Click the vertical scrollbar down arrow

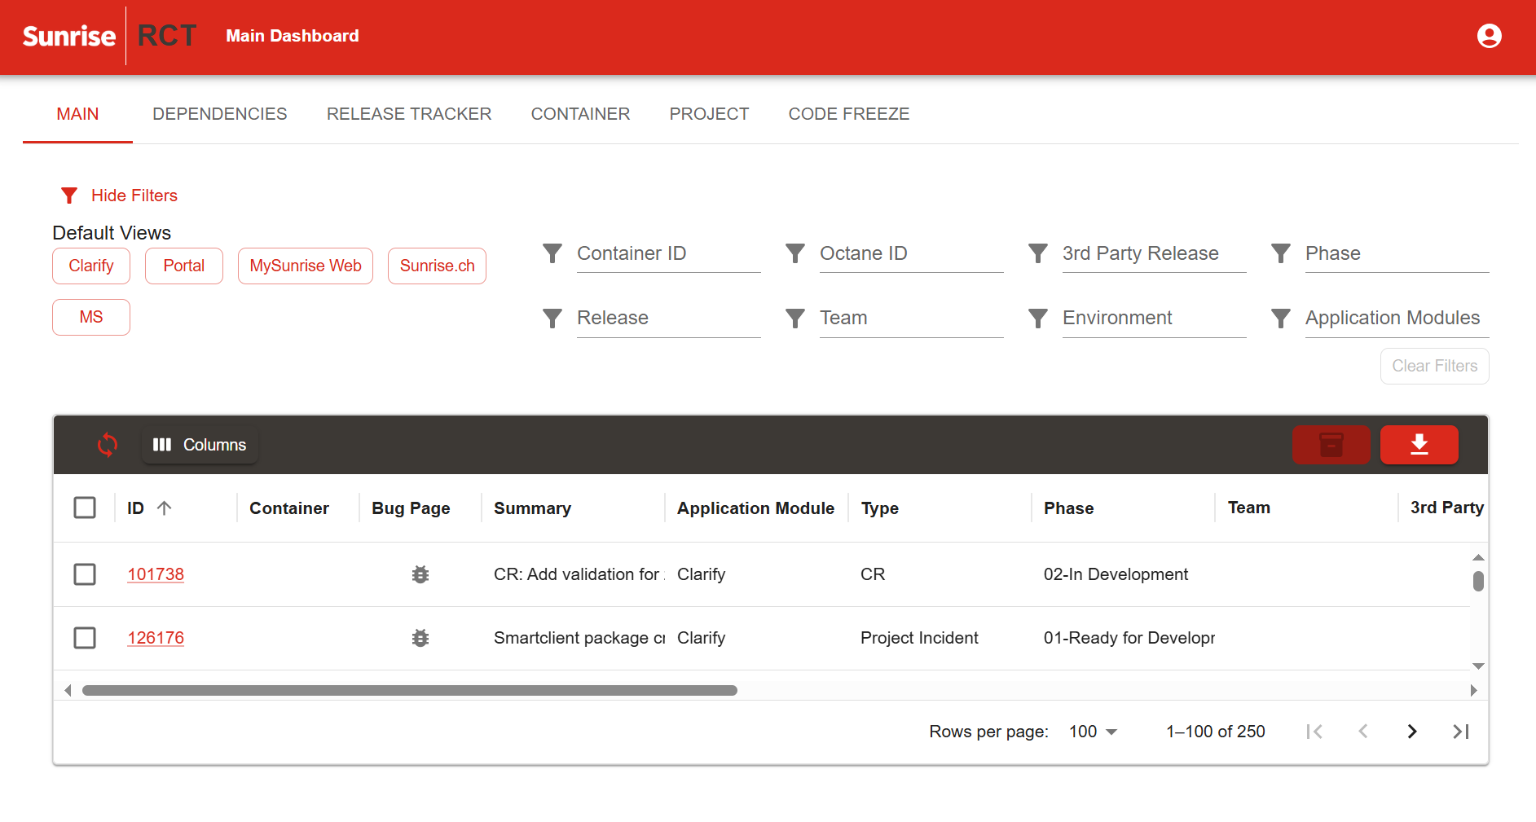coord(1478,666)
